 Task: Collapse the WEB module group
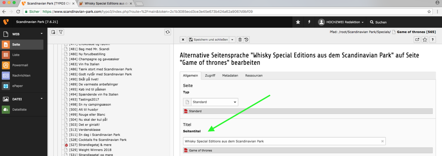pos(42,34)
